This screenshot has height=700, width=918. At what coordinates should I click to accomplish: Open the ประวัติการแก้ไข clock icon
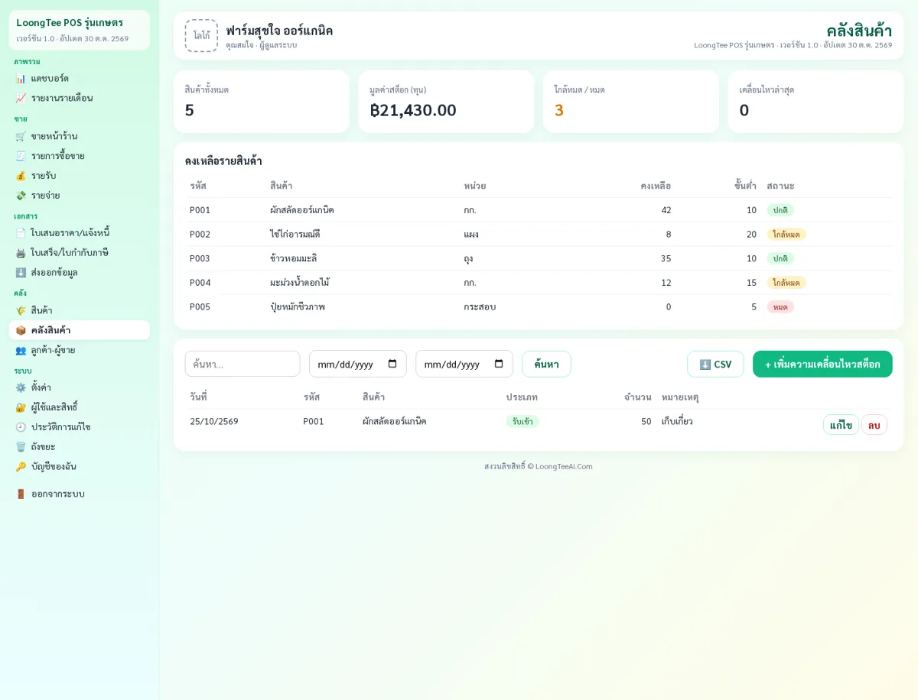pyautogui.click(x=21, y=427)
